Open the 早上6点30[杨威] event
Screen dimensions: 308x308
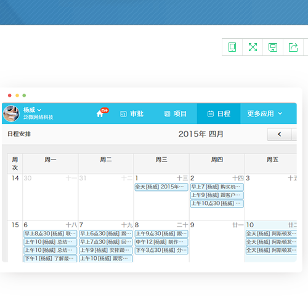tap(106, 233)
